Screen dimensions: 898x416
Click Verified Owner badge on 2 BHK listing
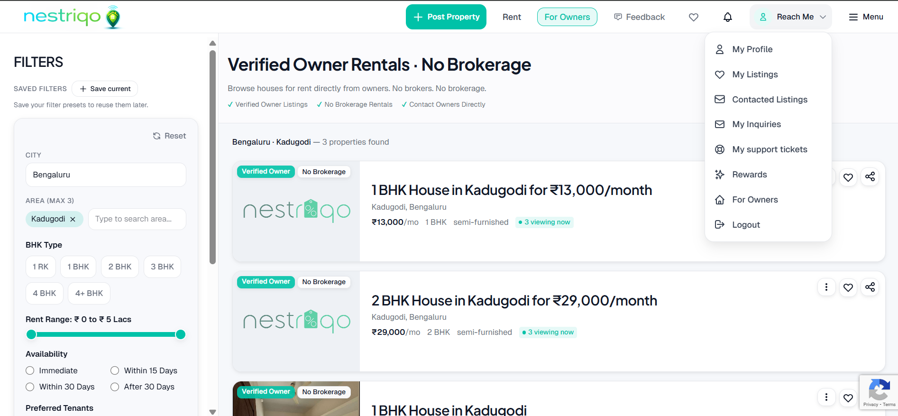(266, 282)
